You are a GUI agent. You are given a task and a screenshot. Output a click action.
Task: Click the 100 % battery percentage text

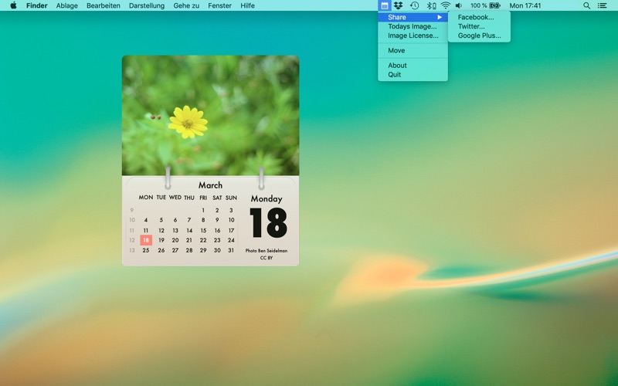pos(478,5)
